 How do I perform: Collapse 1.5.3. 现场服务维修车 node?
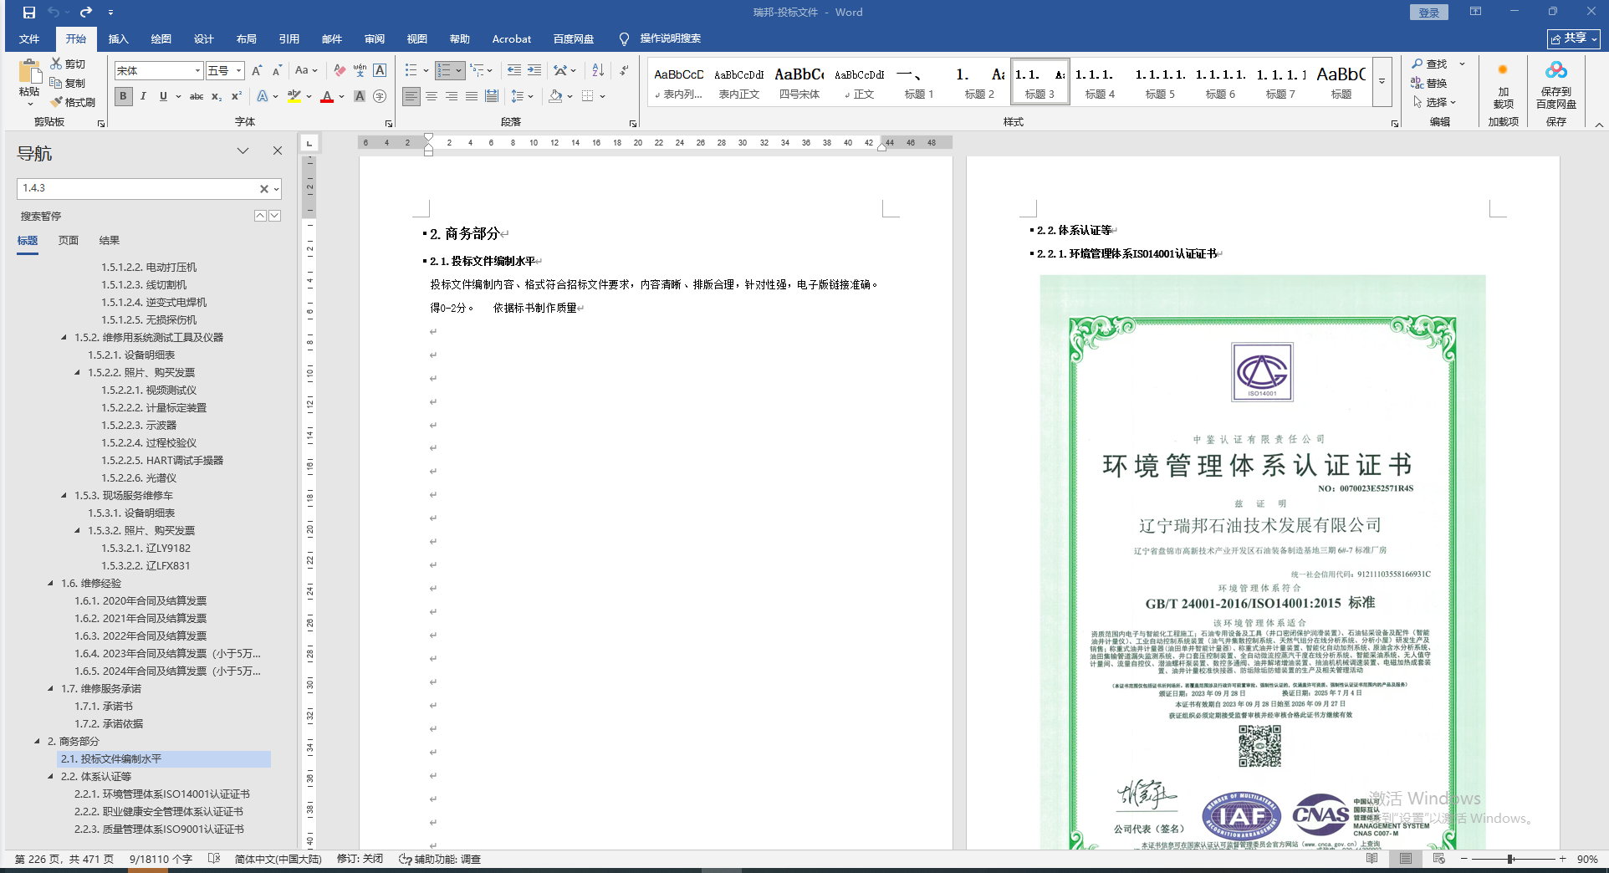[64, 495]
